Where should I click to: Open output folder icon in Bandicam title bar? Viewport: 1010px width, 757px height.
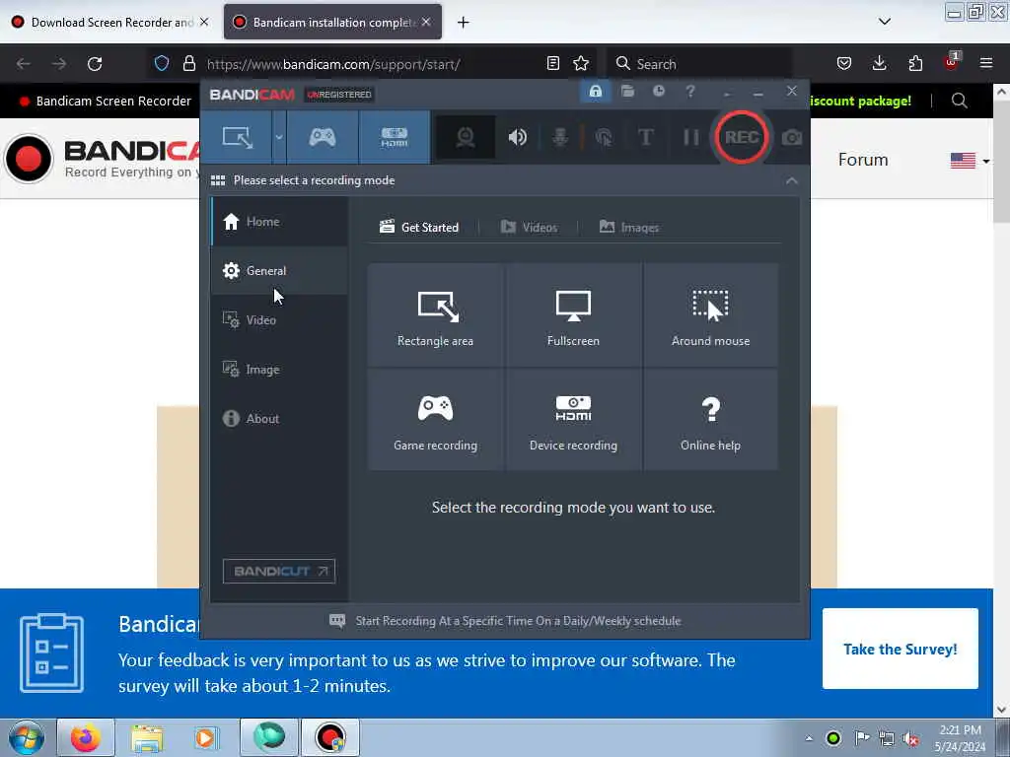(627, 92)
